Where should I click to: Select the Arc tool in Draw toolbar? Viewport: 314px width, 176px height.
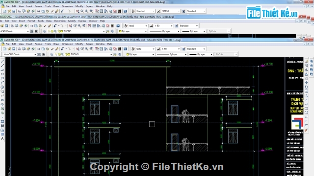[x=2, y=83]
